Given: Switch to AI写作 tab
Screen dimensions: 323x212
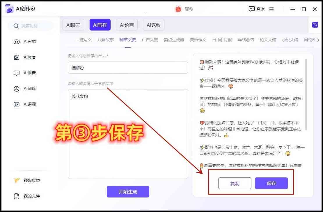Looking at the screenshot, I should pyautogui.click(x=100, y=25).
